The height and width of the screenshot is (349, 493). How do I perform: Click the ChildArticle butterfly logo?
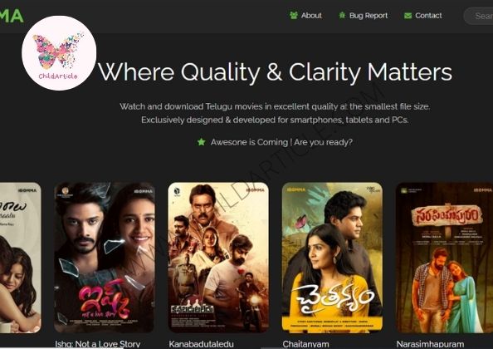pyautogui.click(x=59, y=53)
